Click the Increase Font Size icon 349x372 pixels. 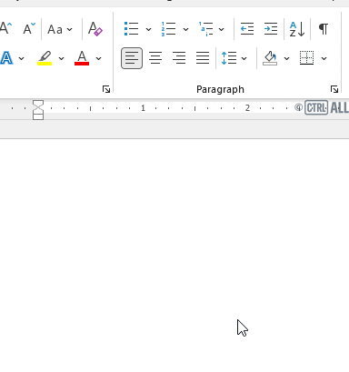5,29
